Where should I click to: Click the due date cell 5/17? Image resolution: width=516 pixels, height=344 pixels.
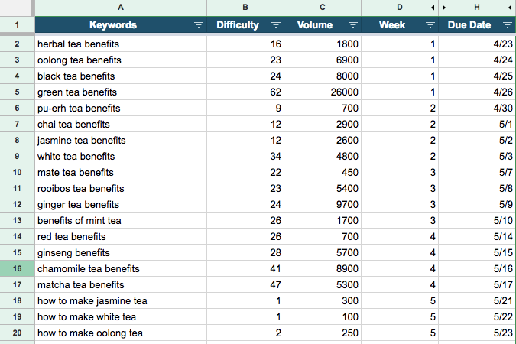coord(477,284)
